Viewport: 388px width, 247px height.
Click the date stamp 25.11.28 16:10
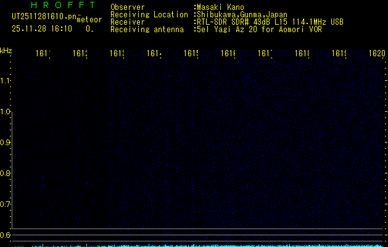click(42, 29)
